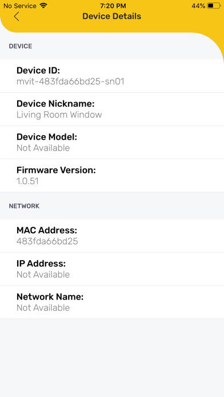Tap the Network Name row

coord(112,302)
